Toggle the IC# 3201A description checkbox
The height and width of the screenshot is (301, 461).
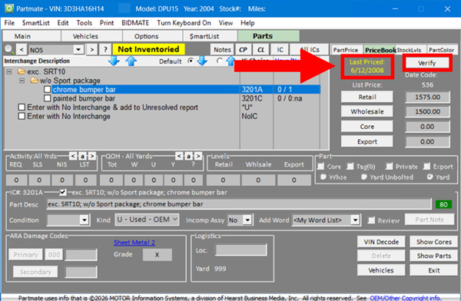click(63, 192)
